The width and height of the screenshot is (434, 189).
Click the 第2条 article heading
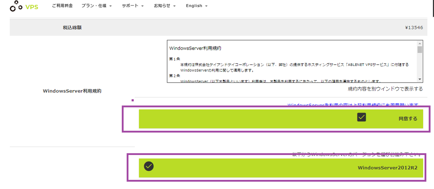tap(175, 76)
